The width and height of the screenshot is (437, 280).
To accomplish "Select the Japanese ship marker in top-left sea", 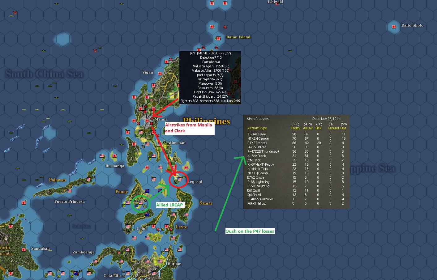I will click(x=15, y=13).
